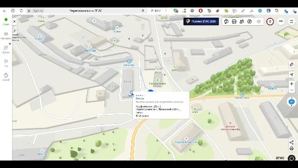Click the gray gear browser extension icon
Viewport: 298px width, 168px height.
pyautogui.click(x=192, y=11)
